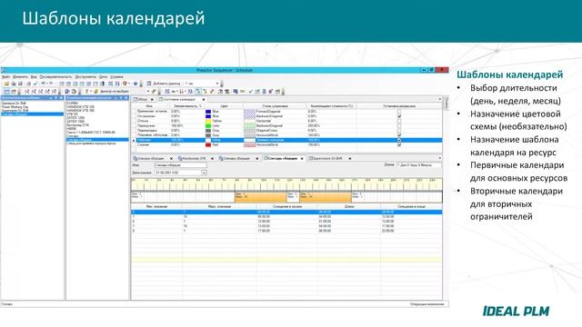
Task: Sort by the Смещение в конце column header
Action: 411,206
